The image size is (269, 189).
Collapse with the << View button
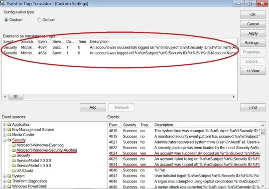pos(253,71)
